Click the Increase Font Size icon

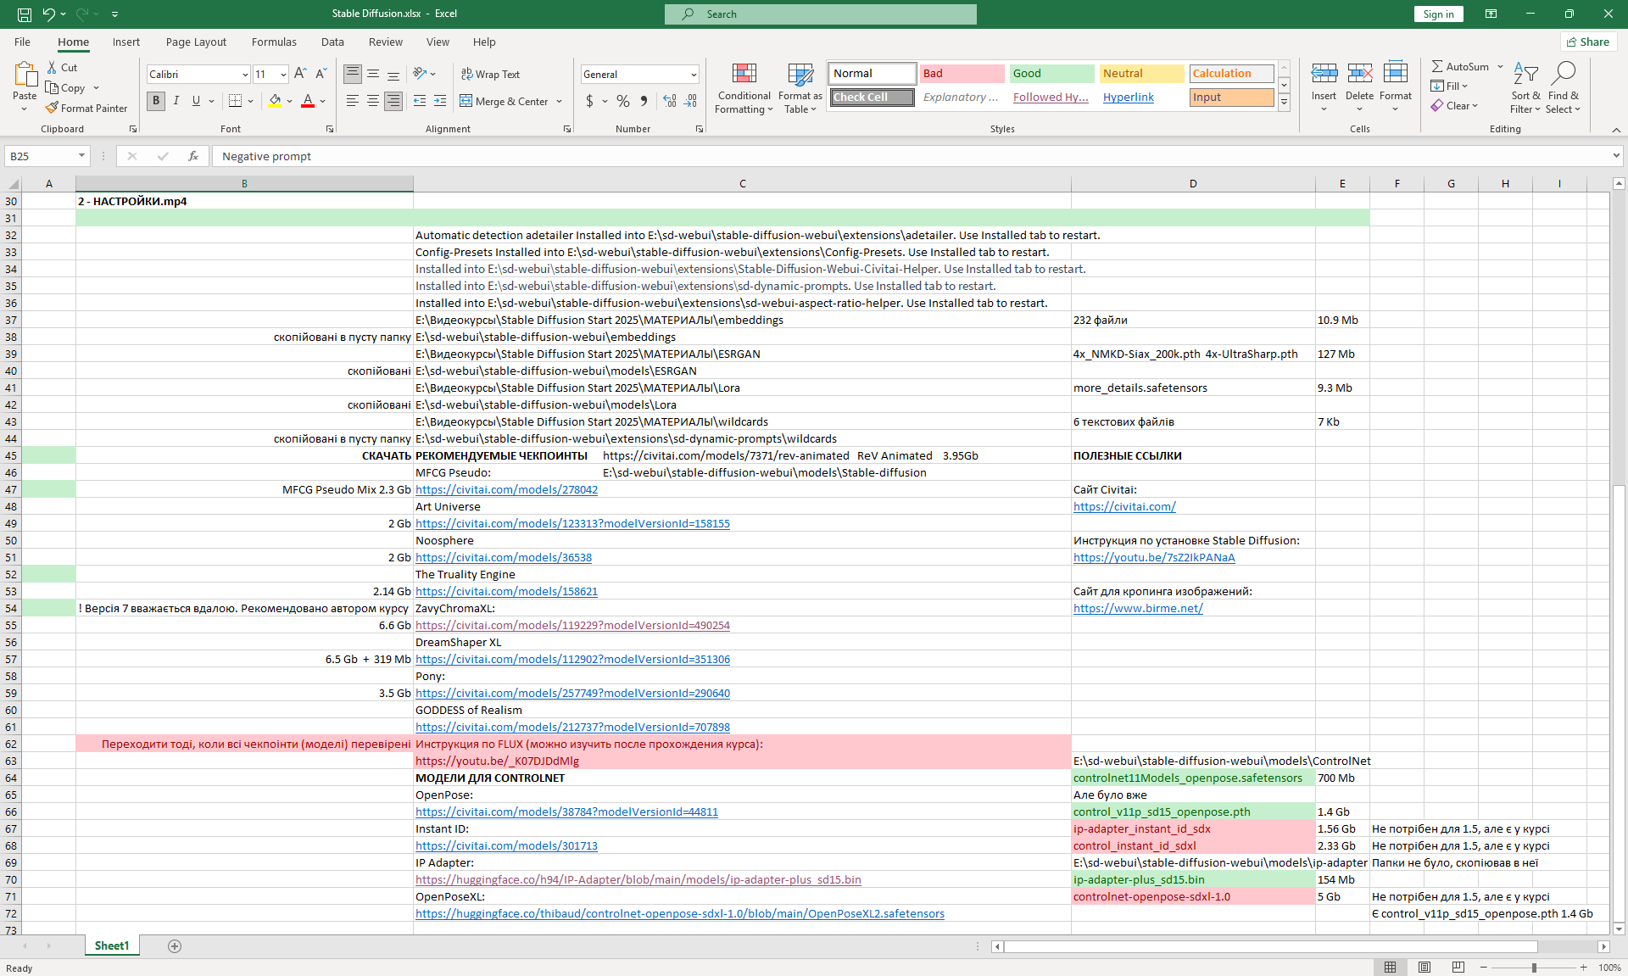click(x=300, y=74)
